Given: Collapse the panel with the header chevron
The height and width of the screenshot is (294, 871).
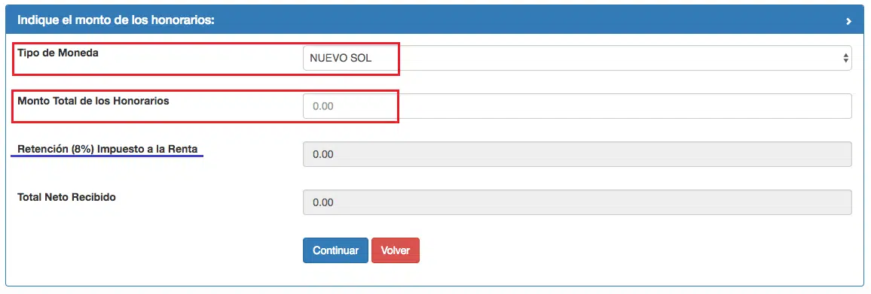Looking at the screenshot, I should tap(849, 21).
